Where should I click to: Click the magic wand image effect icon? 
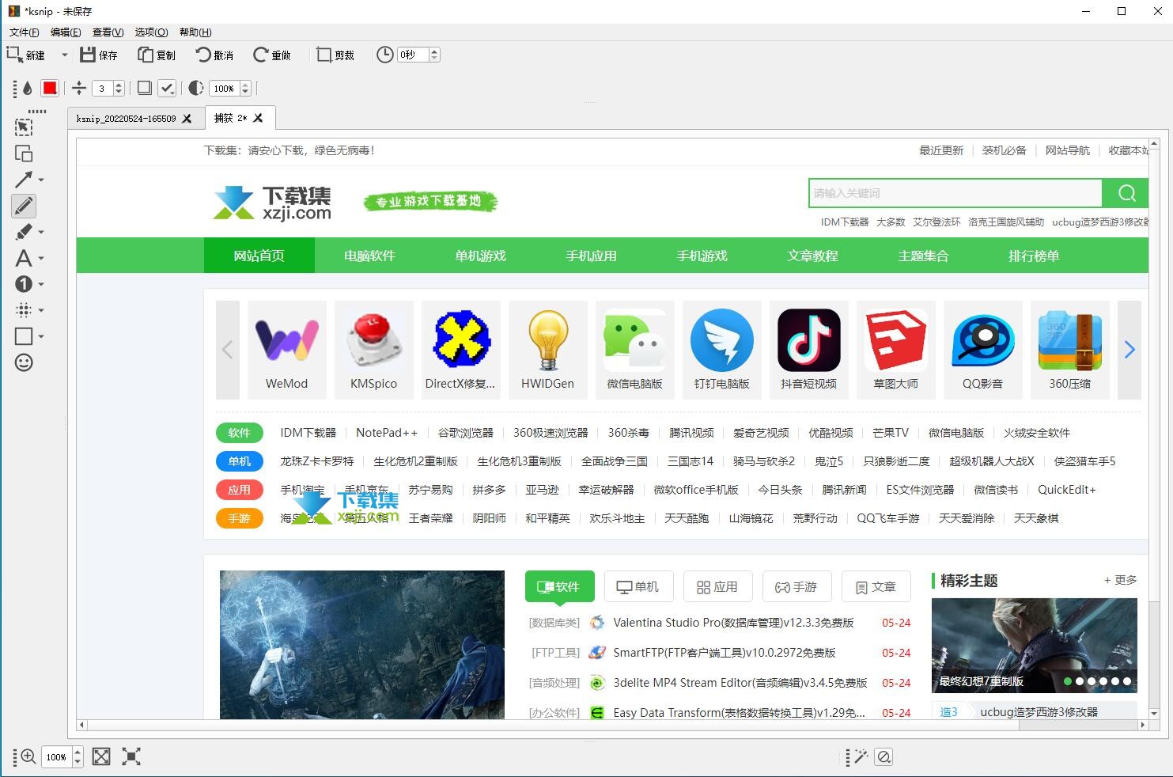[x=861, y=756]
